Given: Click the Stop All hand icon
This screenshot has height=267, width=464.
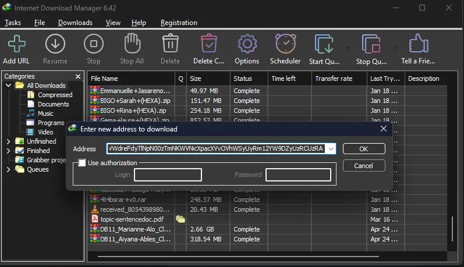Looking at the screenshot, I should tap(132, 43).
